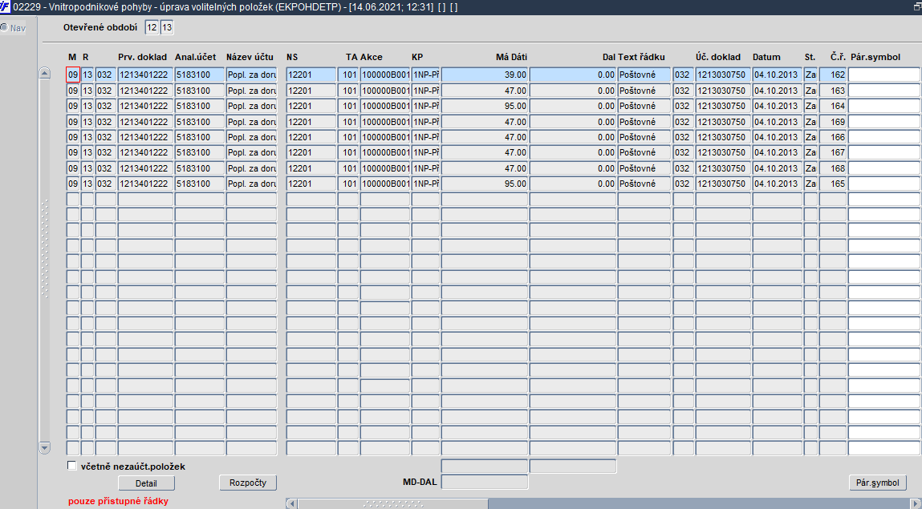Select Č.ř. cell with value 162

[x=833, y=75]
